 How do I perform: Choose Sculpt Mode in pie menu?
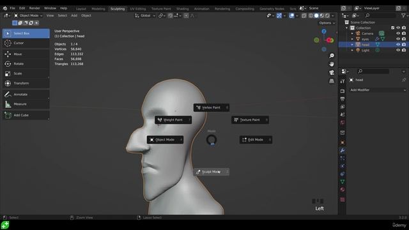(x=212, y=172)
